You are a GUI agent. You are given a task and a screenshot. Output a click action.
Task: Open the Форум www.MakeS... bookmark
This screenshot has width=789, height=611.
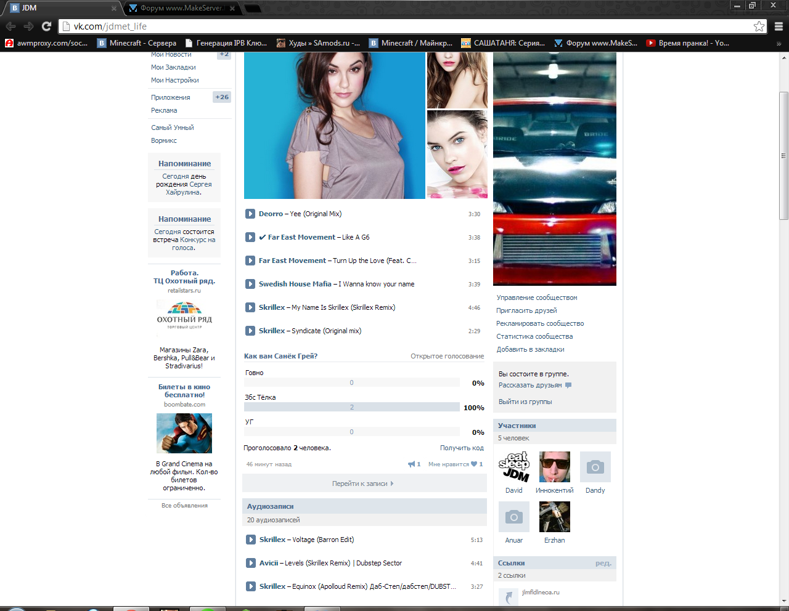[596, 43]
